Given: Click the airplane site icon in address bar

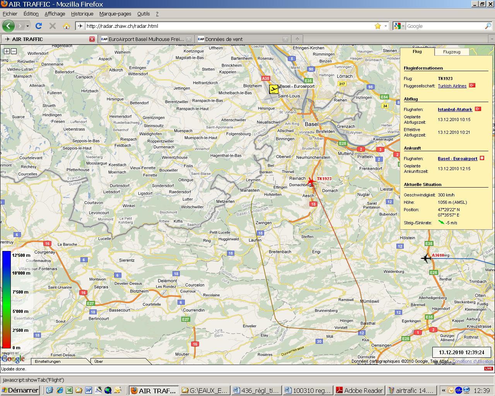Looking at the screenshot, I should point(80,26).
